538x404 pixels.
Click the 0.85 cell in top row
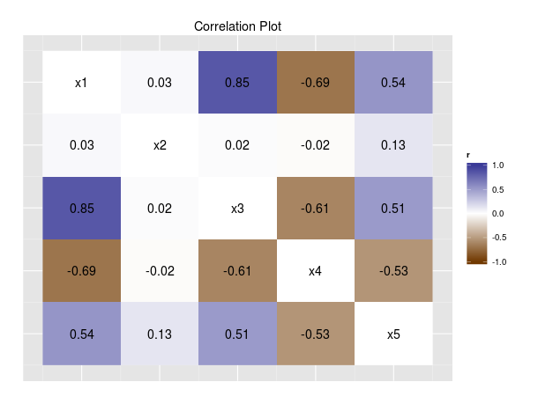point(237,83)
